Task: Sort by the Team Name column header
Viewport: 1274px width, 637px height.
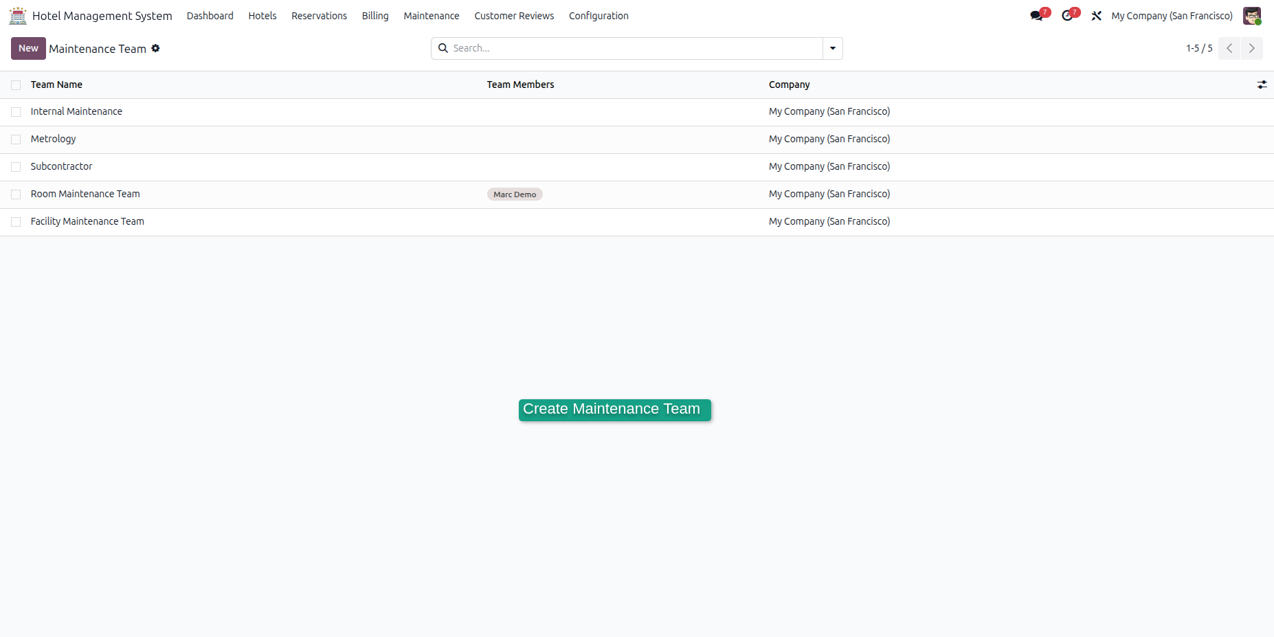Action: (x=56, y=85)
